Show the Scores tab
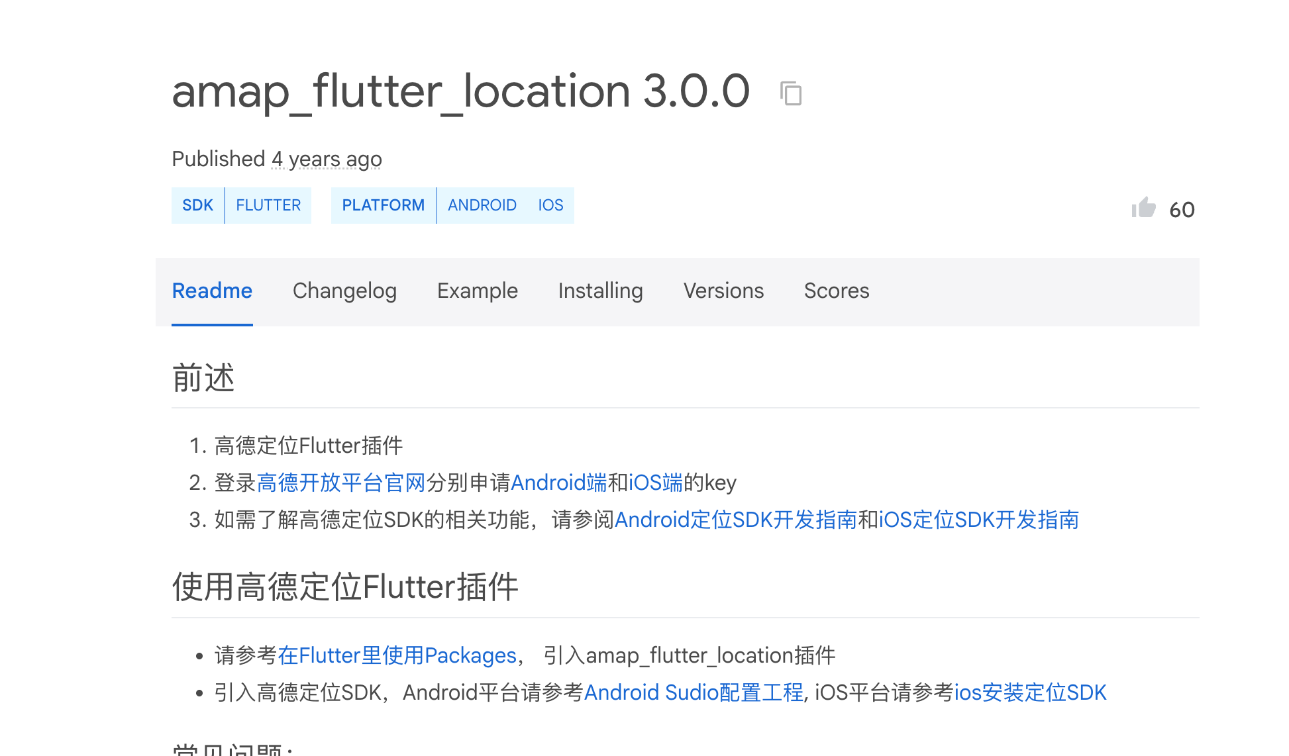This screenshot has height=756, width=1289. (836, 291)
